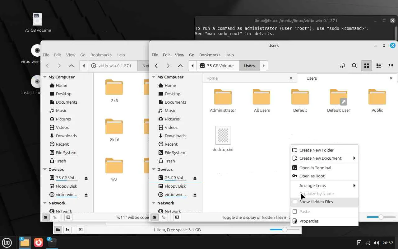The image size is (398, 249).
Task: Choose Create New Folder from context menu
Action: [x=324, y=150]
